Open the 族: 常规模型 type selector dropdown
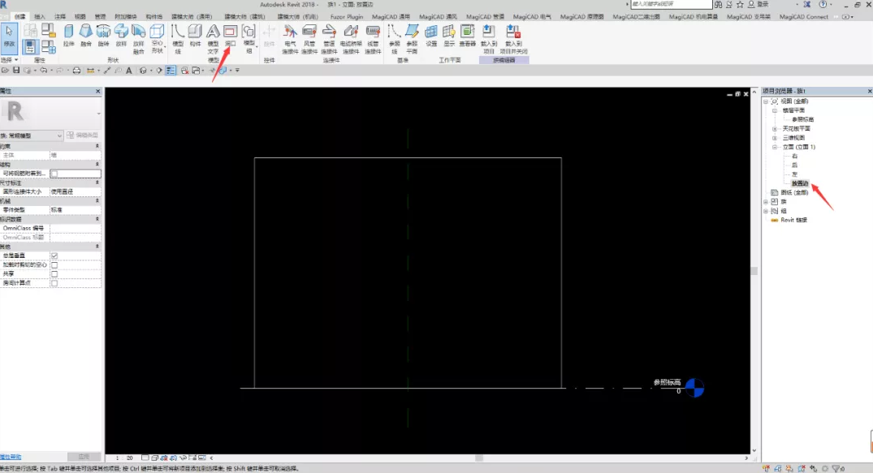This screenshot has width=873, height=473. point(32,135)
